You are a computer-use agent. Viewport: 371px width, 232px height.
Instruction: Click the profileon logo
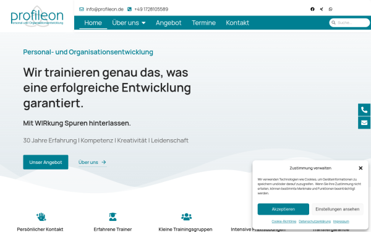click(37, 16)
